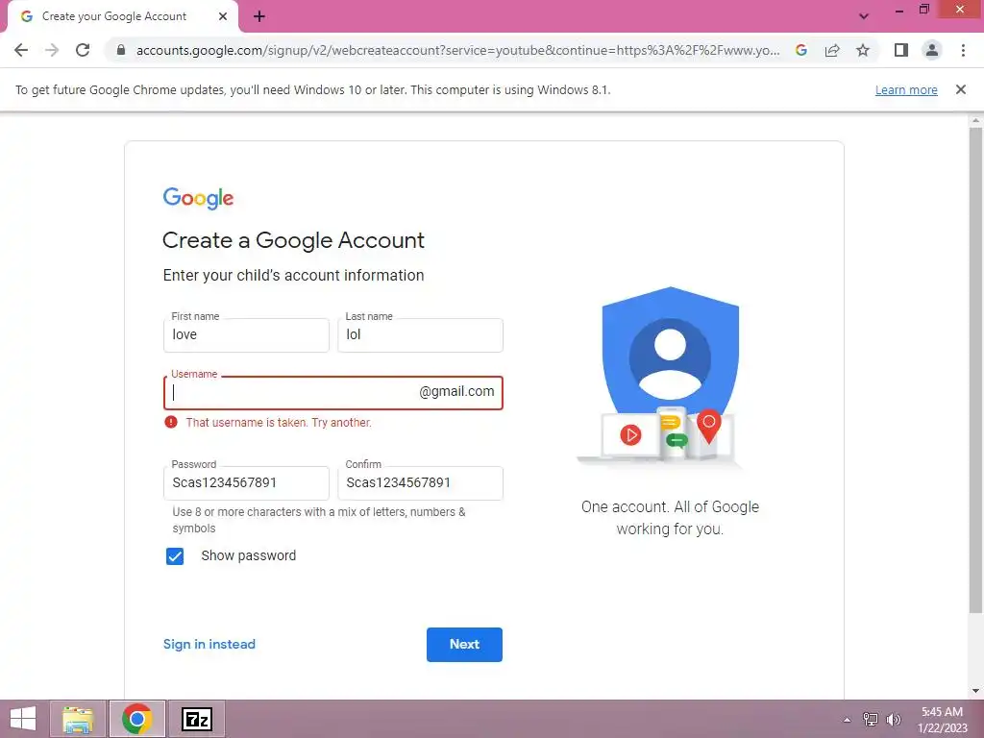The image size is (984, 738).
Task: Open the Chrome profile avatar
Action: point(932,50)
